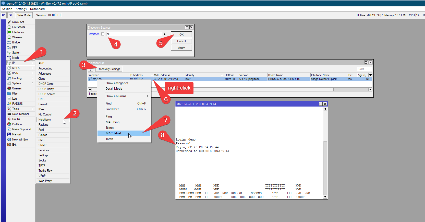Open the Manual sidebar entry

coord(17,134)
